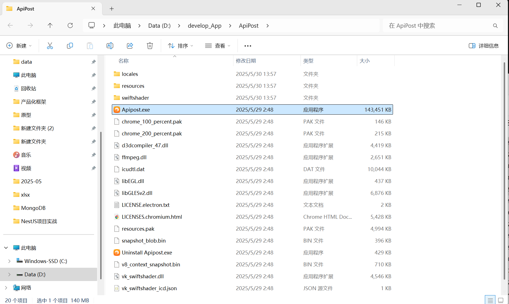
Task: Expand chevron after ApiPost breadcrumb
Action: pos(268,26)
